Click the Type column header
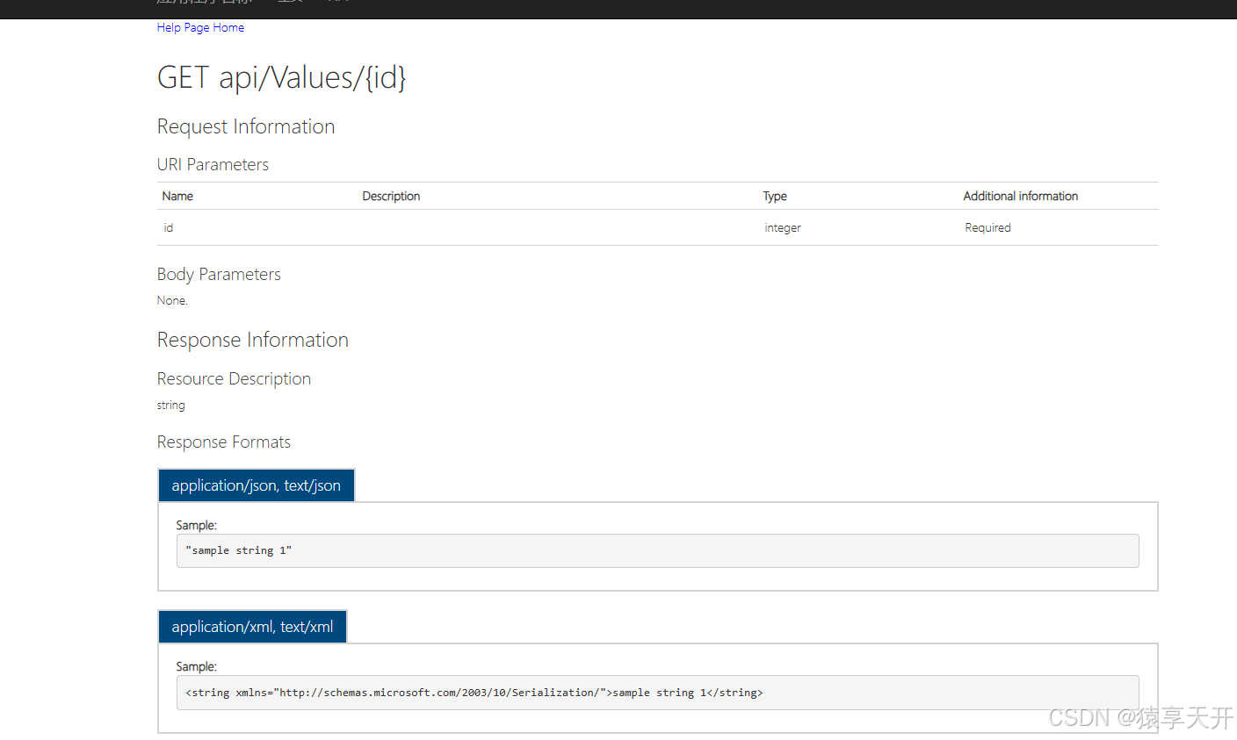1237x740 pixels. pyautogui.click(x=775, y=196)
